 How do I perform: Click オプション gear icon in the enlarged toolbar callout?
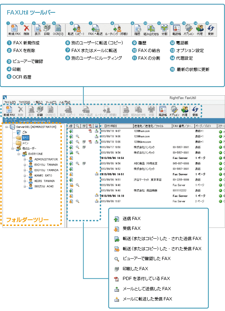tap(189, 28)
